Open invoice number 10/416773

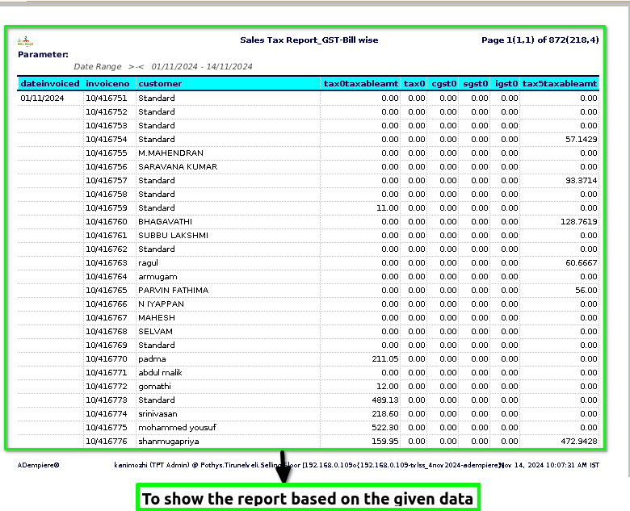pos(106,400)
